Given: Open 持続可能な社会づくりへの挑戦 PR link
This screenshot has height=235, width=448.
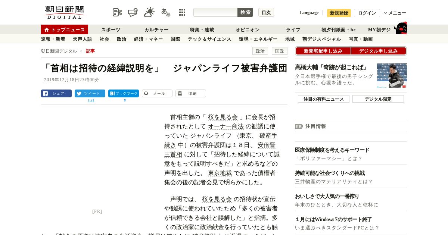Looking at the screenshot, I should coord(330,173).
